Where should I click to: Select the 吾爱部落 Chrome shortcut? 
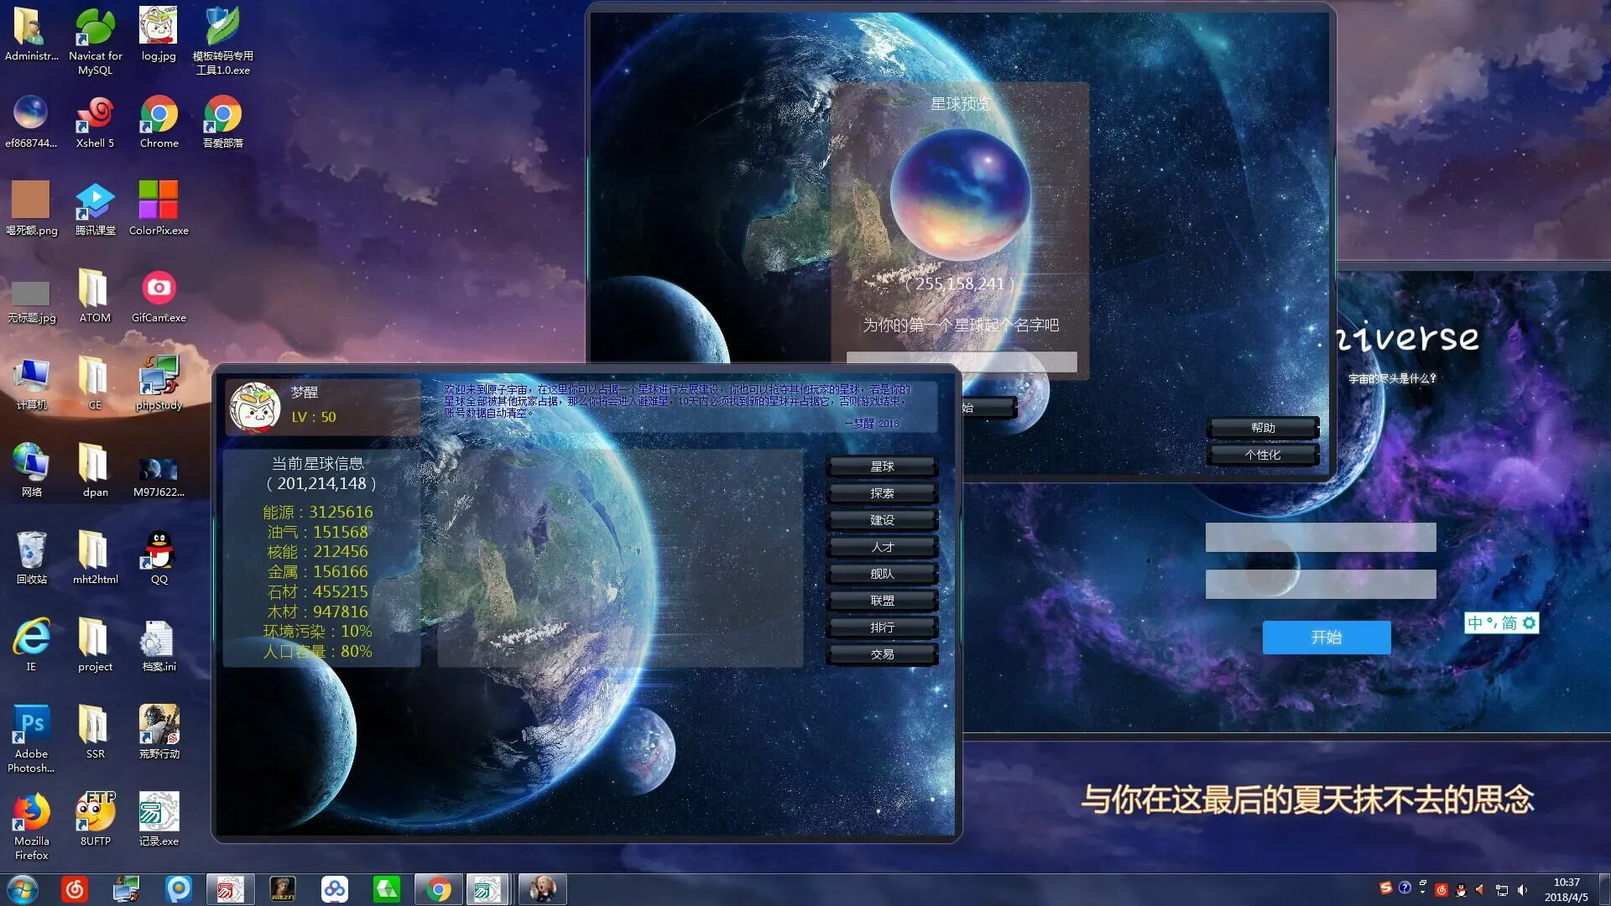tap(222, 122)
